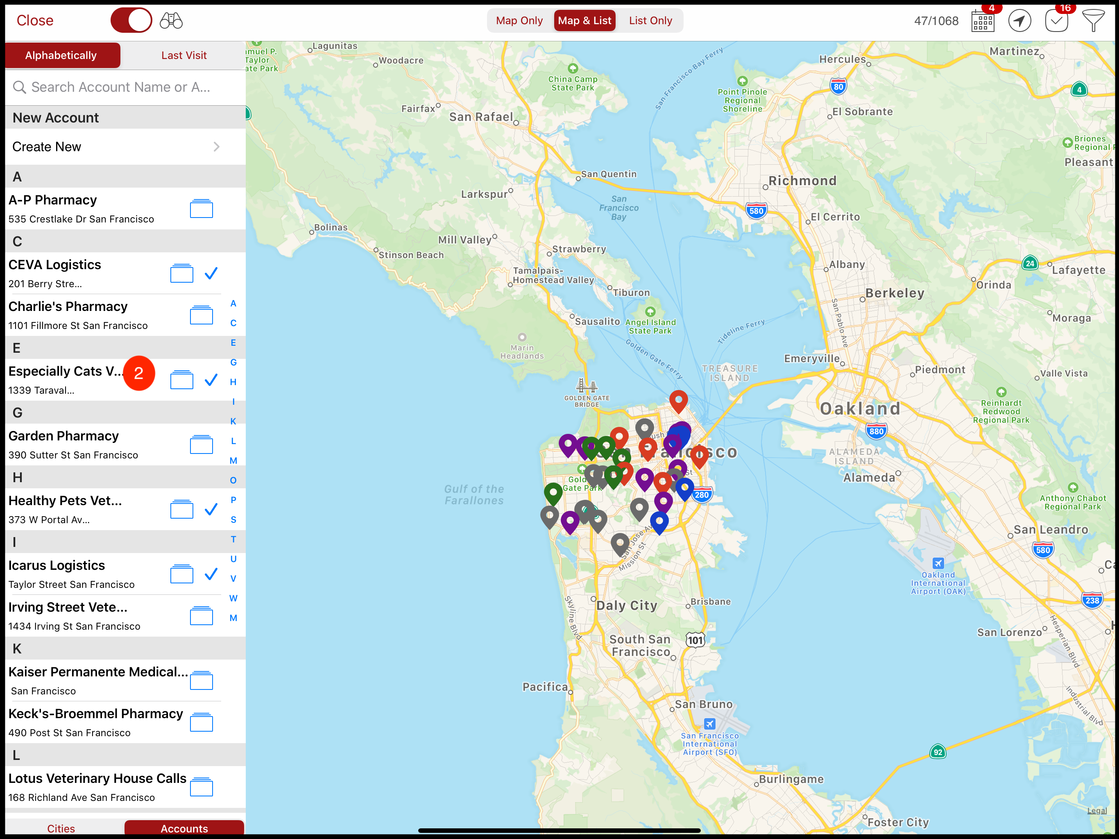Screen dimensions: 1119x839
Task: Click A-P Pharmacy's folder icon
Action: pos(202,209)
